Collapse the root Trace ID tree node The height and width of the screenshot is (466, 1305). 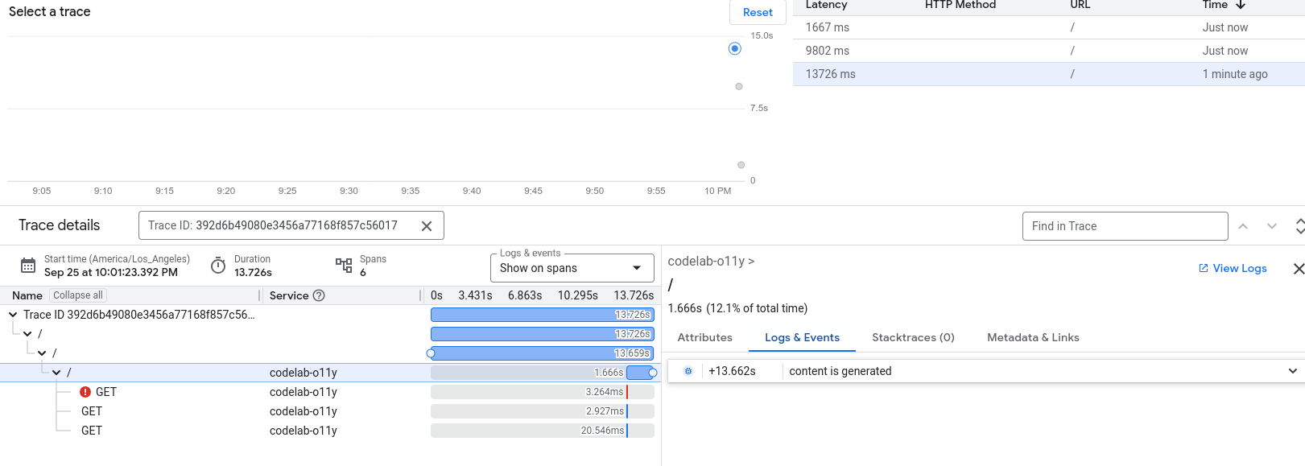(x=13, y=315)
